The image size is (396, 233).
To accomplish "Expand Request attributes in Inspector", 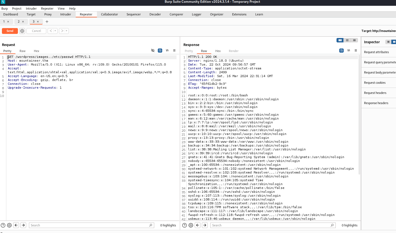I will 379,52.
